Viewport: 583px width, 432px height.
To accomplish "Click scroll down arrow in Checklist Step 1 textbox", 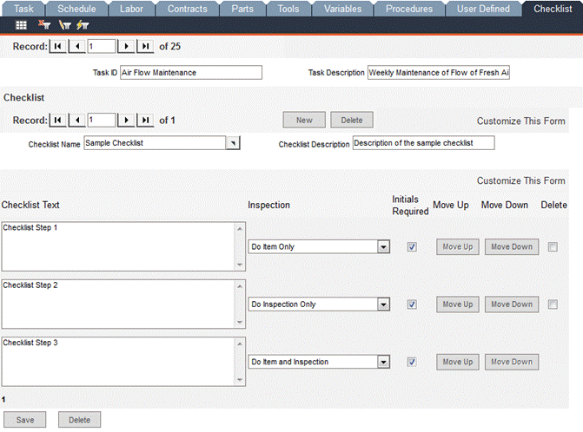I will click(x=241, y=265).
